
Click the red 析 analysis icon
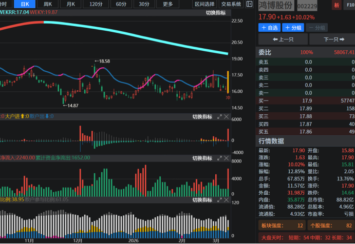337,5
